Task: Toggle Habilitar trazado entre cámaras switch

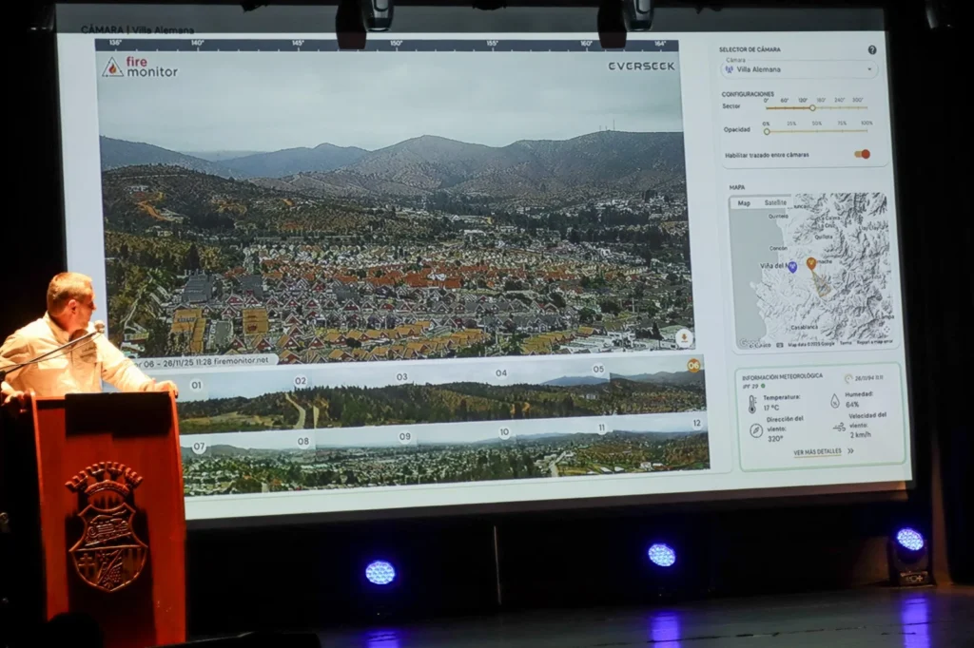Action: 862,154
